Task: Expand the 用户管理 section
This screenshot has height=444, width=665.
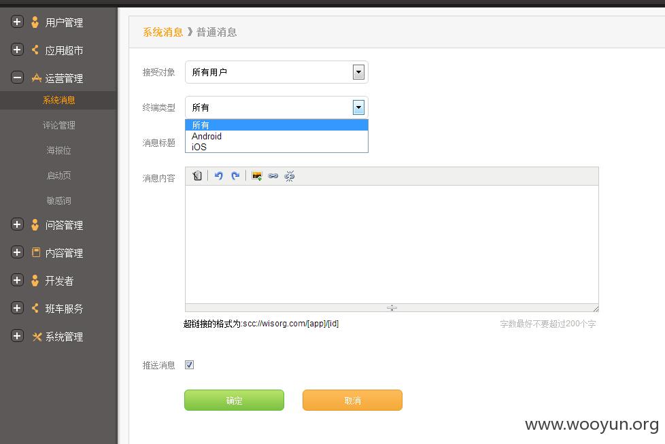Action: 17,22
